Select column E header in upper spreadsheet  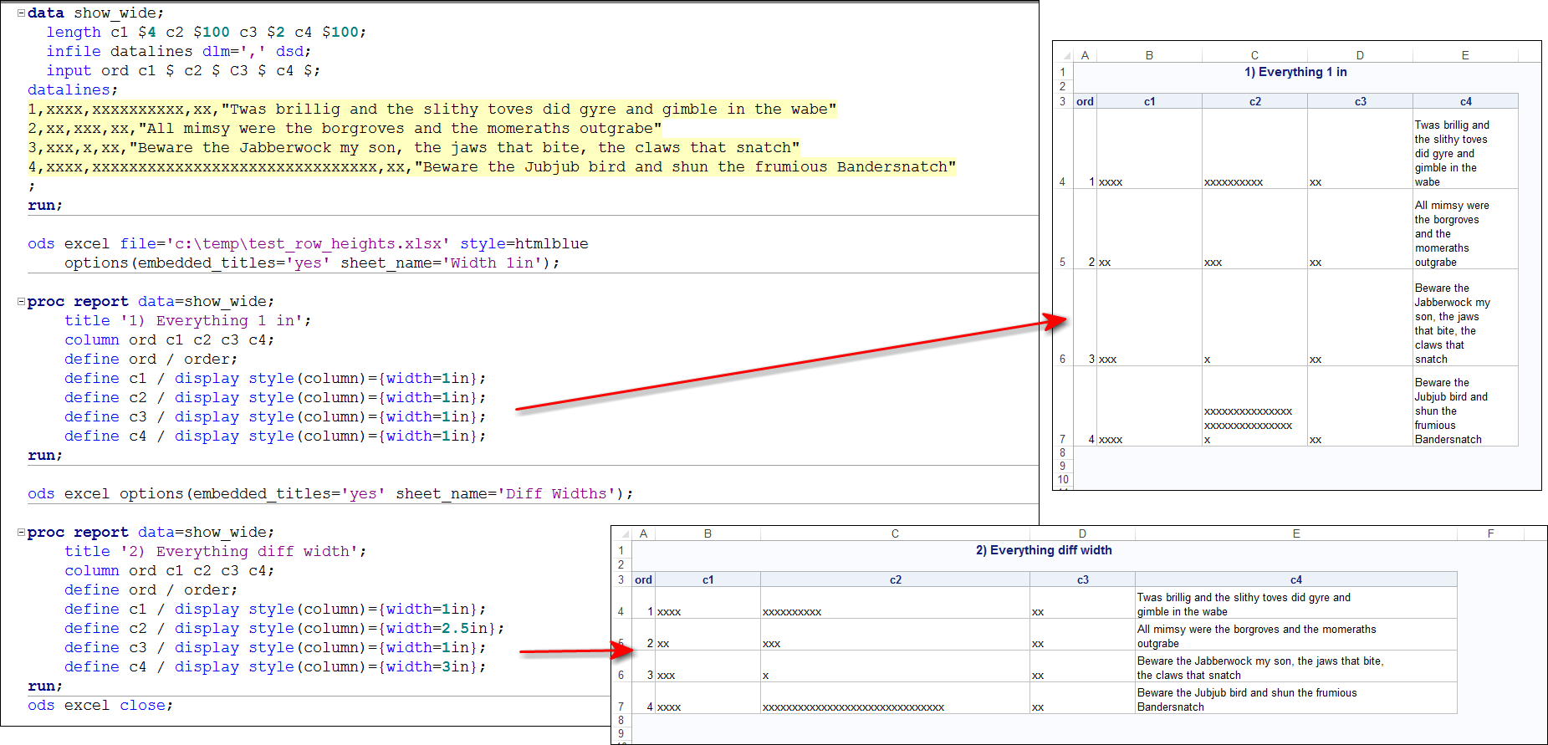pos(1465,55)
